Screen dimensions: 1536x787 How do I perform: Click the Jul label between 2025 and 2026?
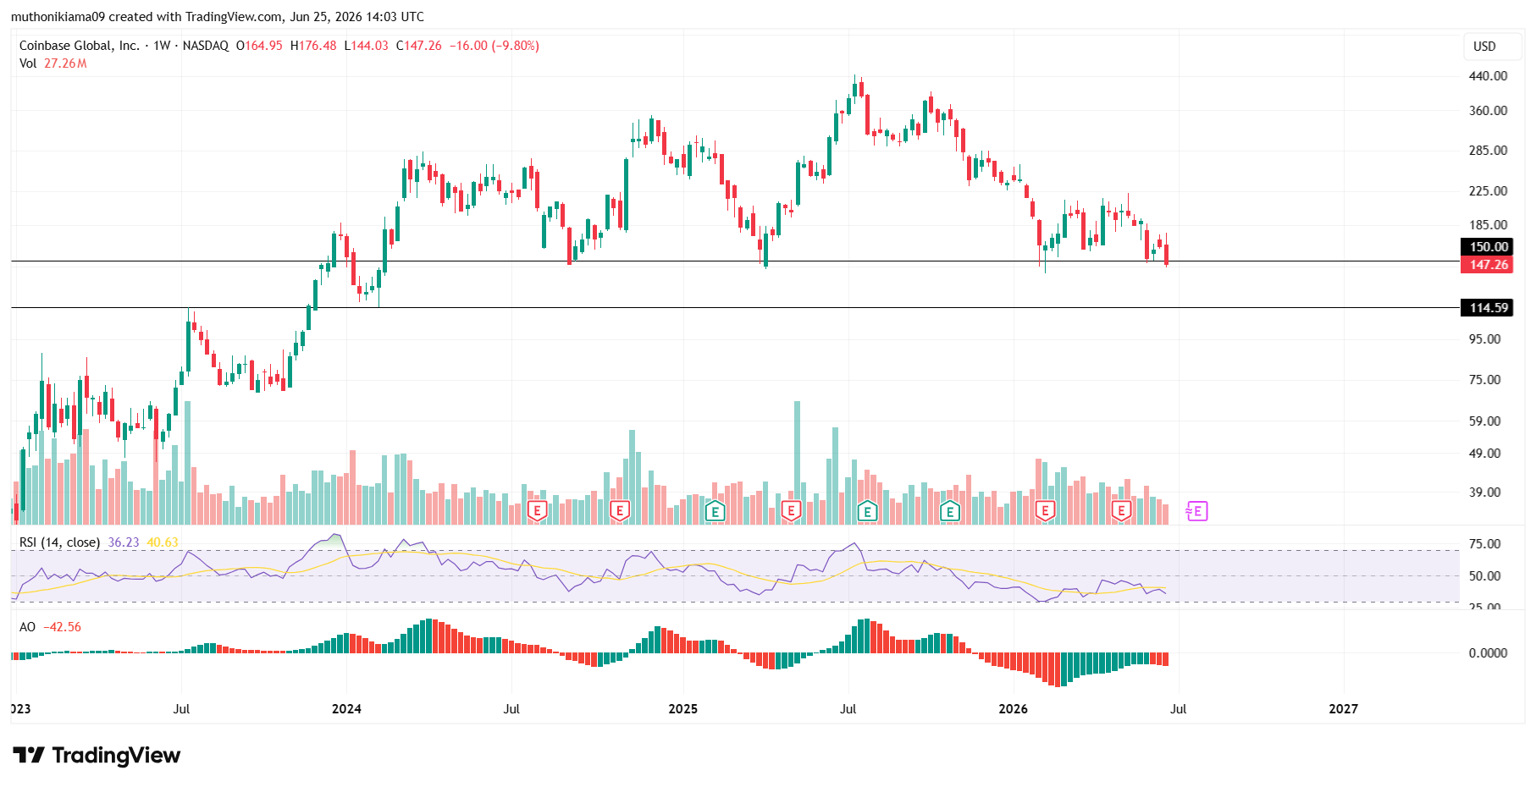coord(848,709)
